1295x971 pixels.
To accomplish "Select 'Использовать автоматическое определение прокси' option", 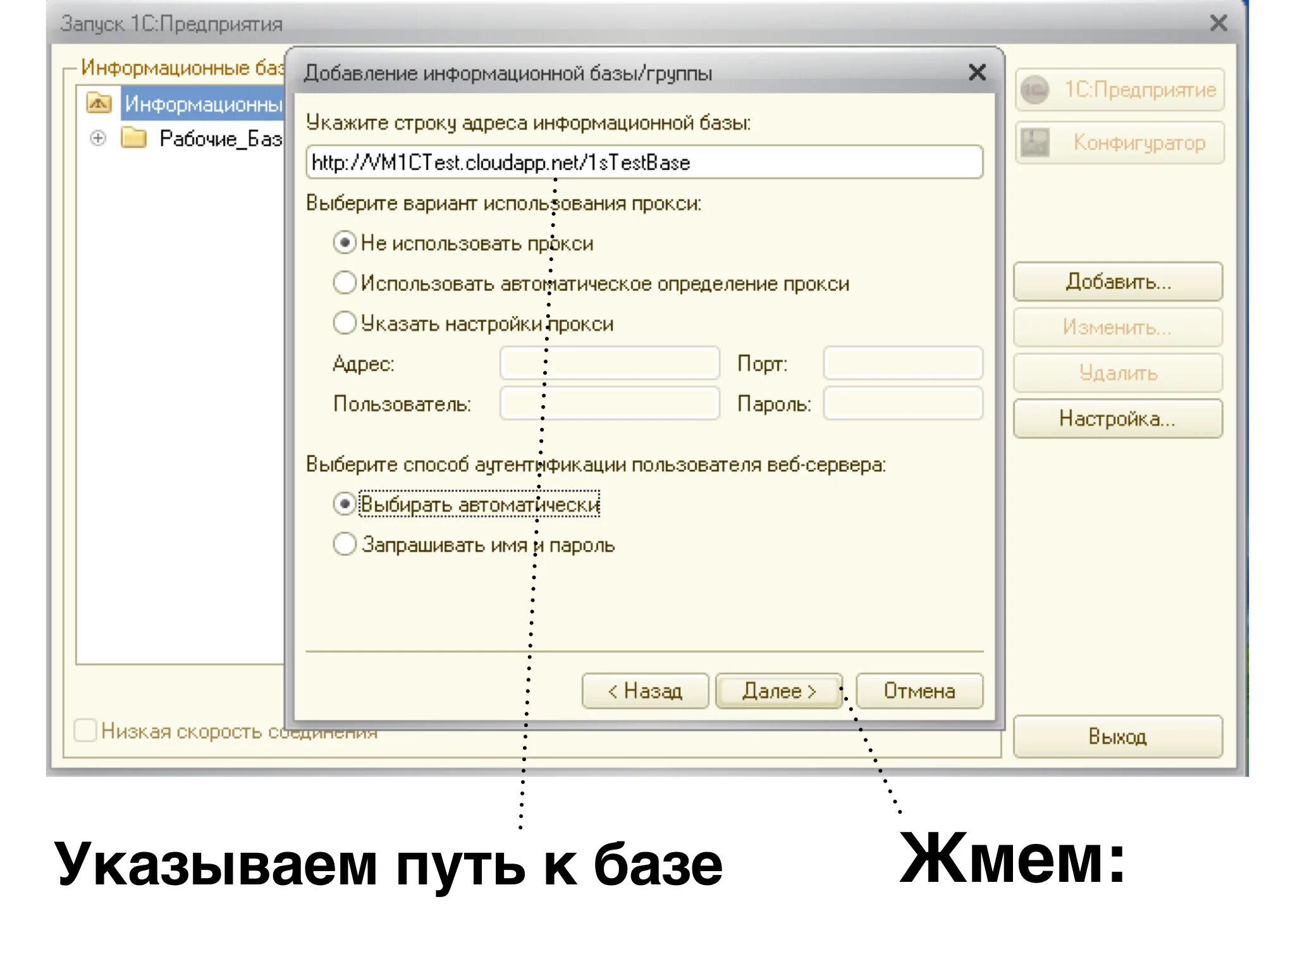I will (345, 283).
